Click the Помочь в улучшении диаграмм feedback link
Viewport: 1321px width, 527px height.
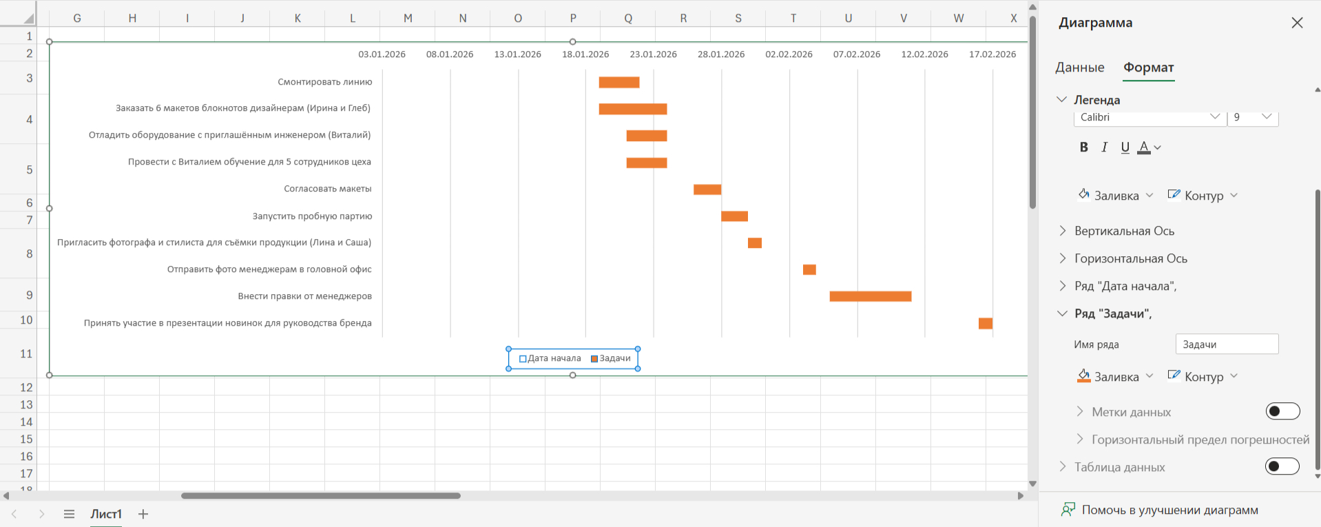coord(1169,510)
